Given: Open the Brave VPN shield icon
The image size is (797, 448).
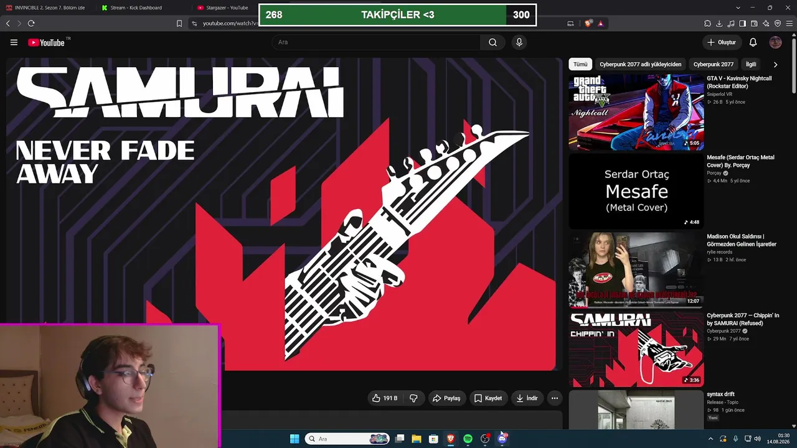Looking at the screenshot, I should pos(778,24).
